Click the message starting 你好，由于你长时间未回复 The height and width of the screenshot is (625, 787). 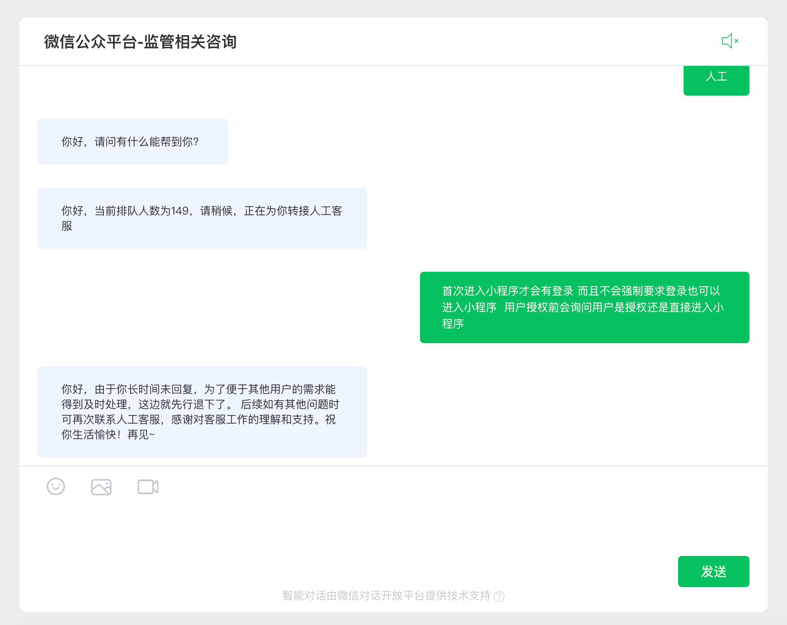(x=202, y=412)
